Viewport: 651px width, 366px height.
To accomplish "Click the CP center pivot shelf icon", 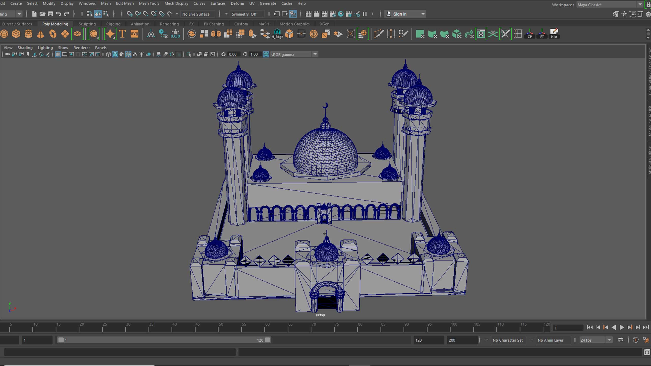I will coord(530,34).
